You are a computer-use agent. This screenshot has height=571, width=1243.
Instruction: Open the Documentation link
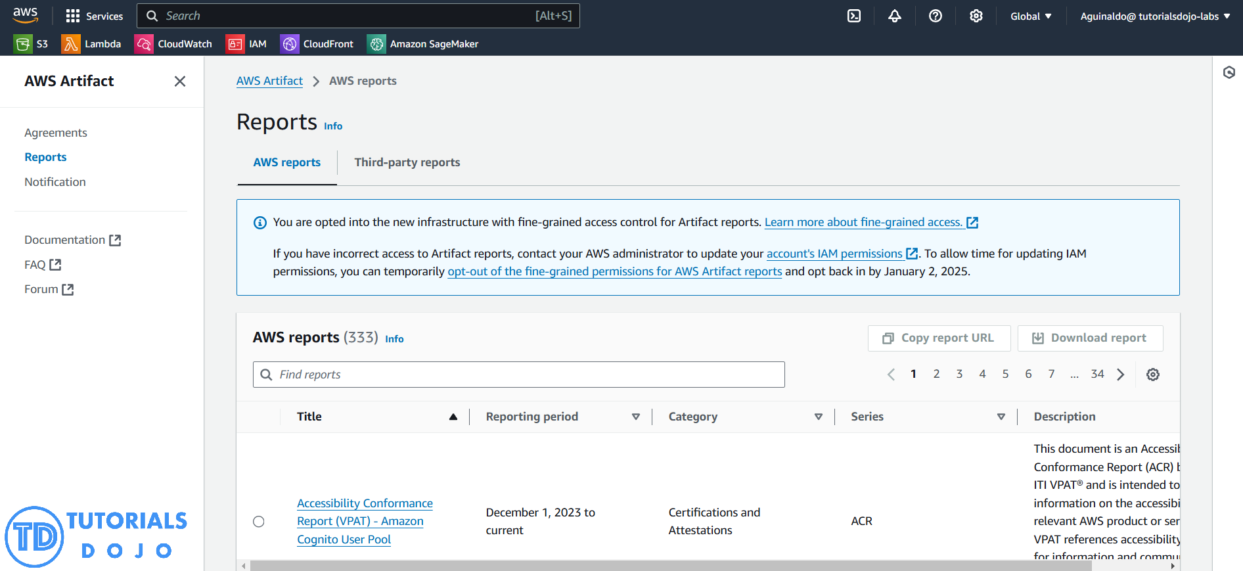(x=72, y=240)
